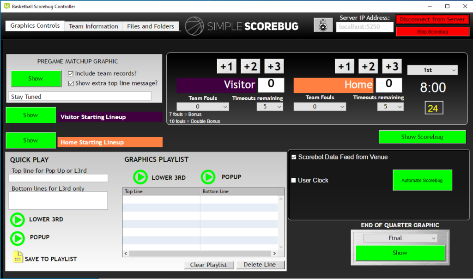
Task: Click the Automate Scorebug button
Action: coord(422,180)
